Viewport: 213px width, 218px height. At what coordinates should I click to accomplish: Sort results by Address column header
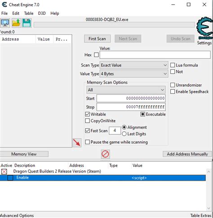click(18, 39)
